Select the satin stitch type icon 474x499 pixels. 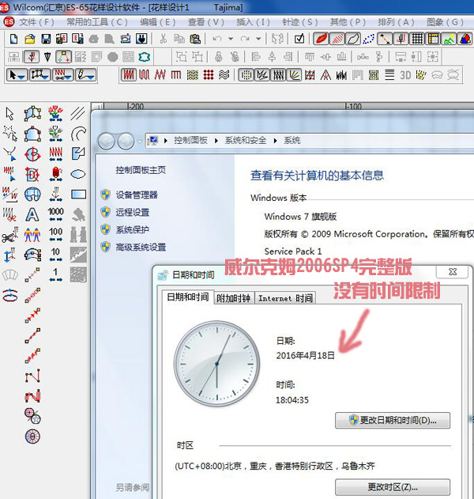click(x=129, y=75)
